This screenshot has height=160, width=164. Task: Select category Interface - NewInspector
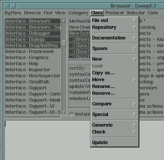[x=33, y=76]
